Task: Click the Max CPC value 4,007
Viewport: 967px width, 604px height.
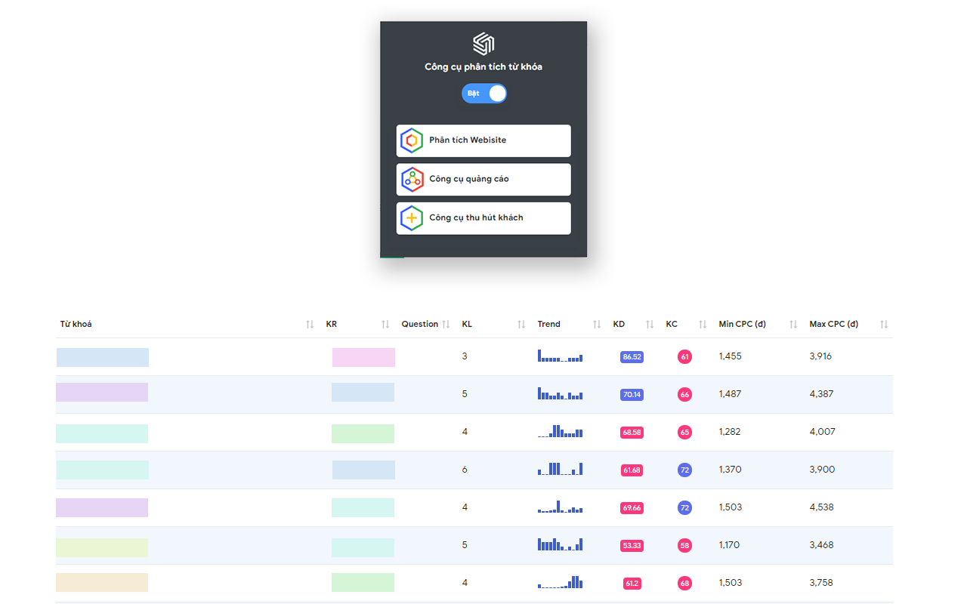Action: click(x=822, y=432)
